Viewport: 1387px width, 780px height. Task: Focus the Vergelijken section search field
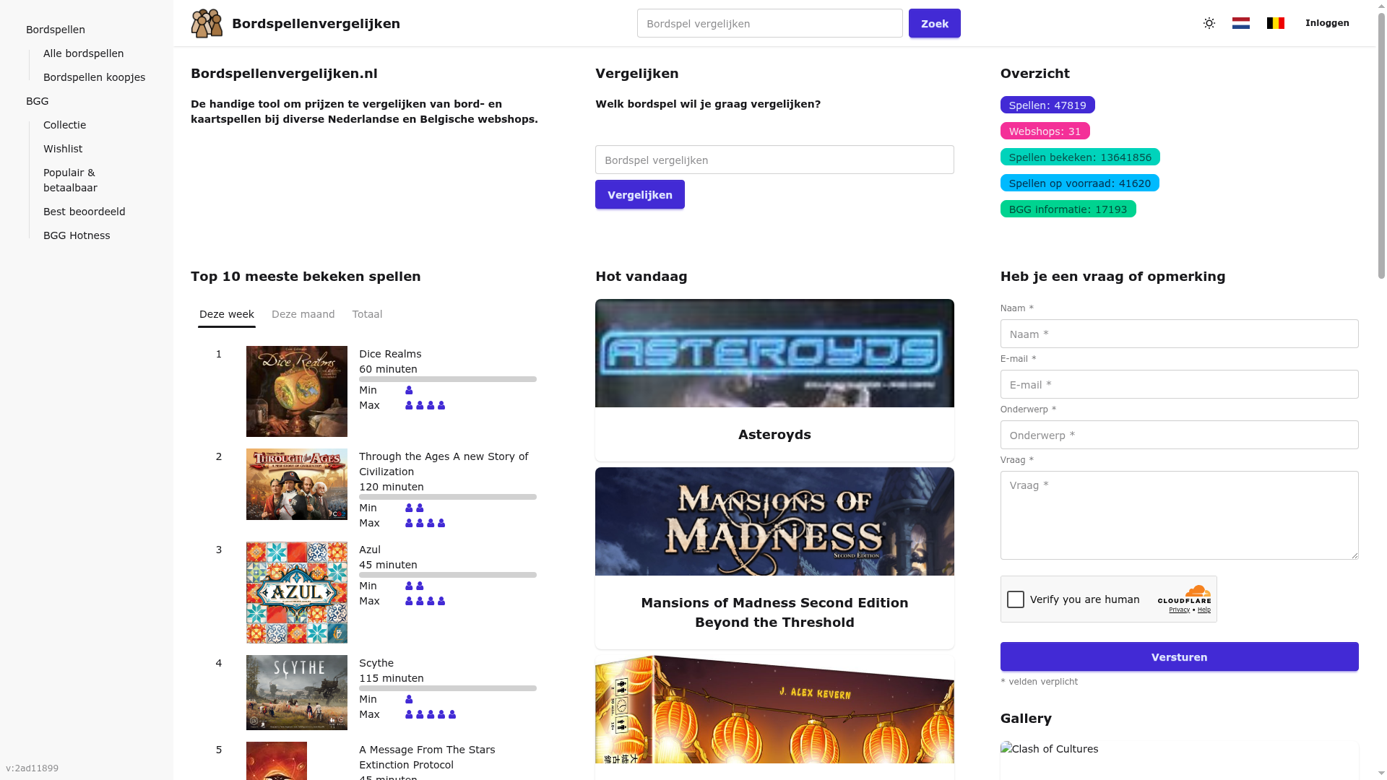click(774, 160)
